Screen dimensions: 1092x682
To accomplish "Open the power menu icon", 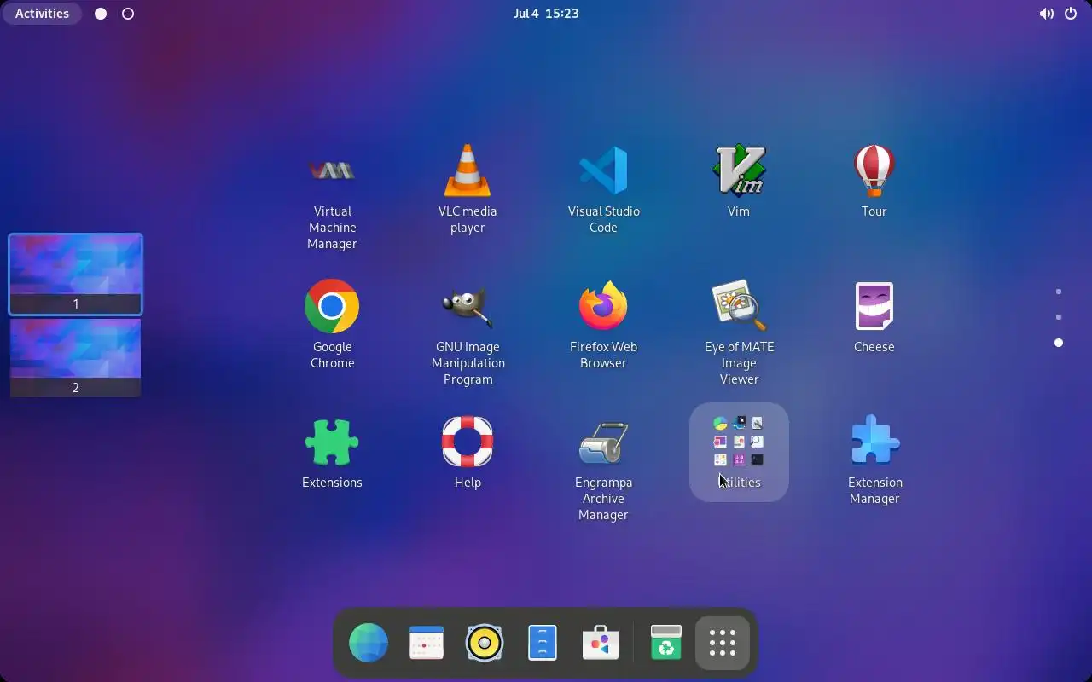I will (1071, 14).
